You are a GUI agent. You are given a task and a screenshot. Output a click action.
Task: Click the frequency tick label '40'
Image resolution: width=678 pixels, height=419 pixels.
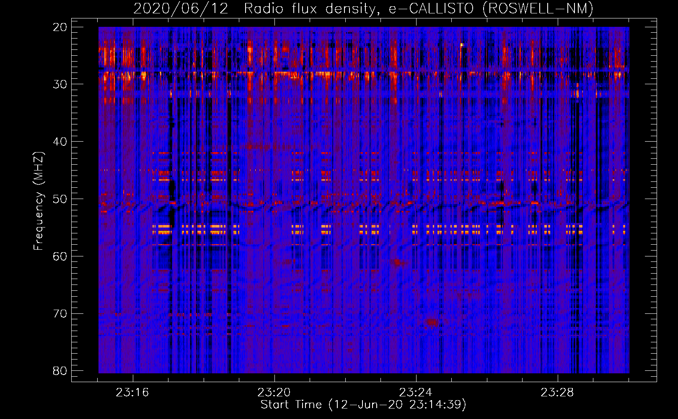[60, 142]
